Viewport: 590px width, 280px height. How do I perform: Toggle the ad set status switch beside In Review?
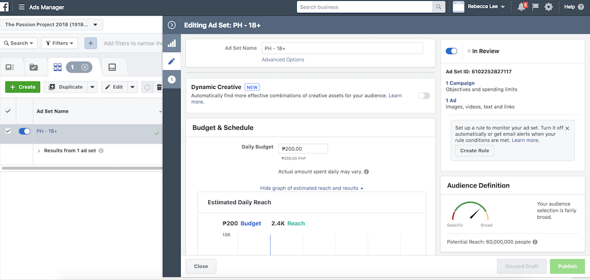(x=451, y=51)
